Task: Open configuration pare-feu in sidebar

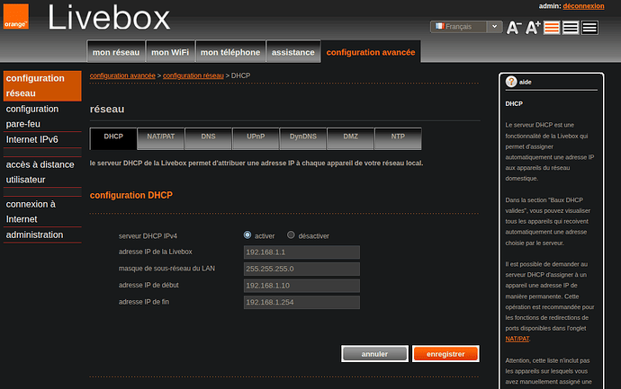Action: click(x=42, y=116)
